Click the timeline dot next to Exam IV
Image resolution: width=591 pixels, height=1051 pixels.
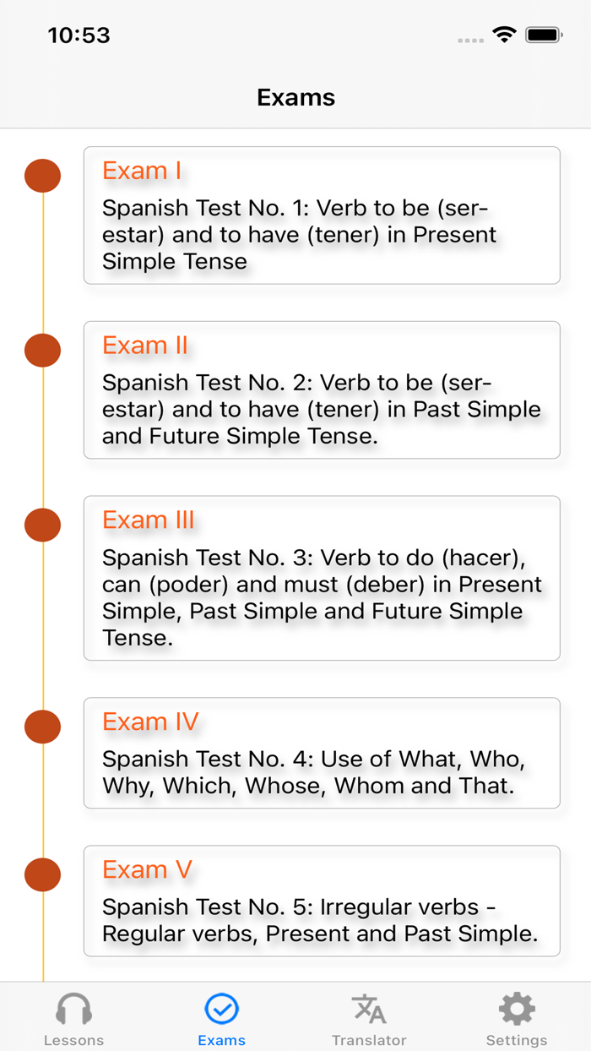43,727
